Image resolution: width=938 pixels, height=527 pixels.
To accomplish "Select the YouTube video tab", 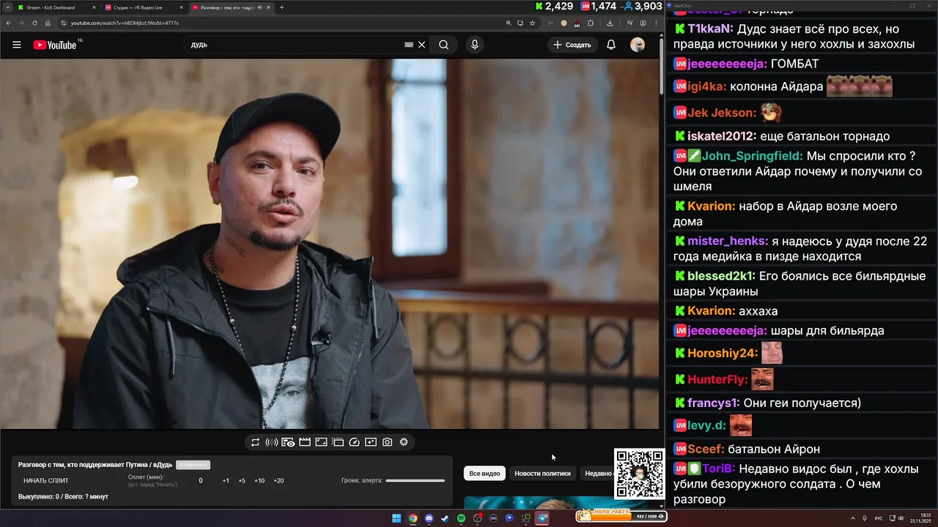I will [x=231, y=7].
